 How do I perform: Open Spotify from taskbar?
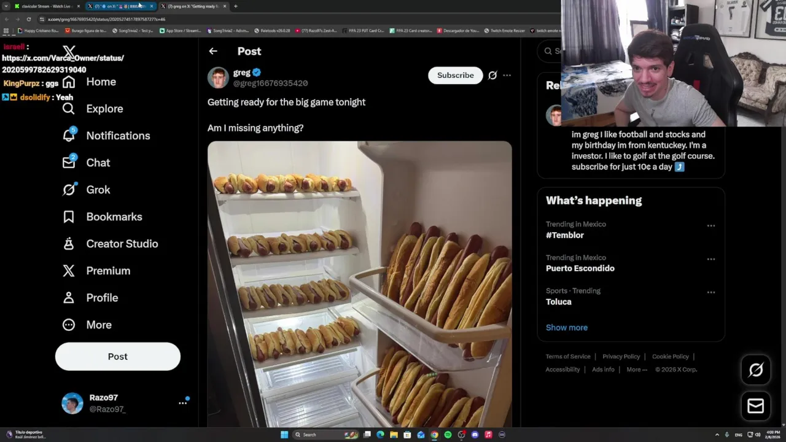448,435
